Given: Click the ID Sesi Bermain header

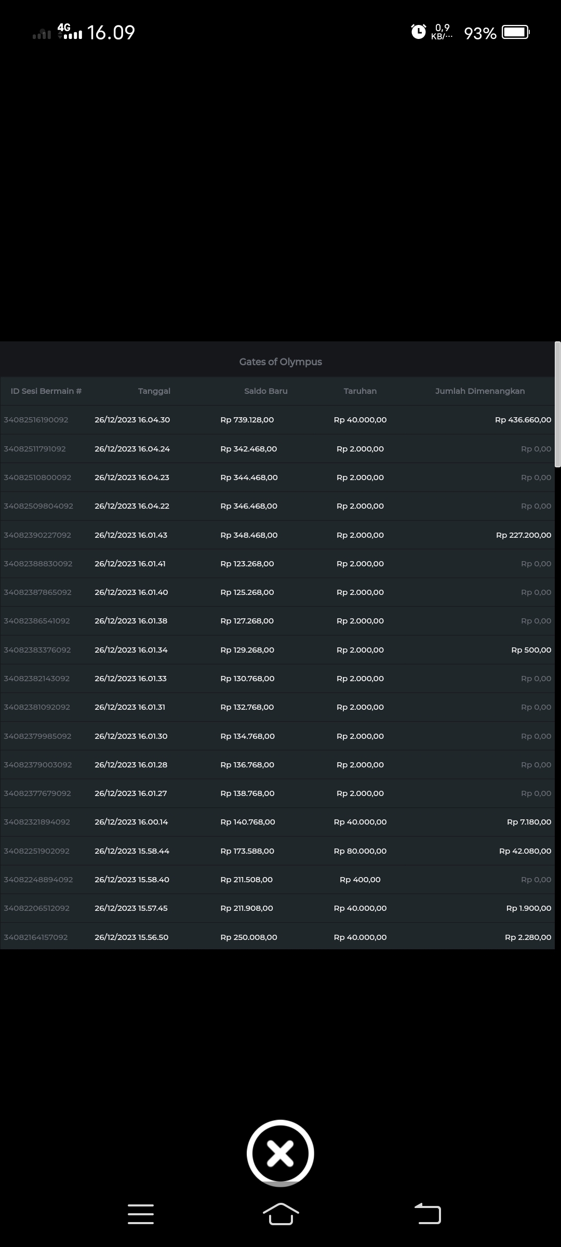Looking at the screenshot, I should (46, 391).
